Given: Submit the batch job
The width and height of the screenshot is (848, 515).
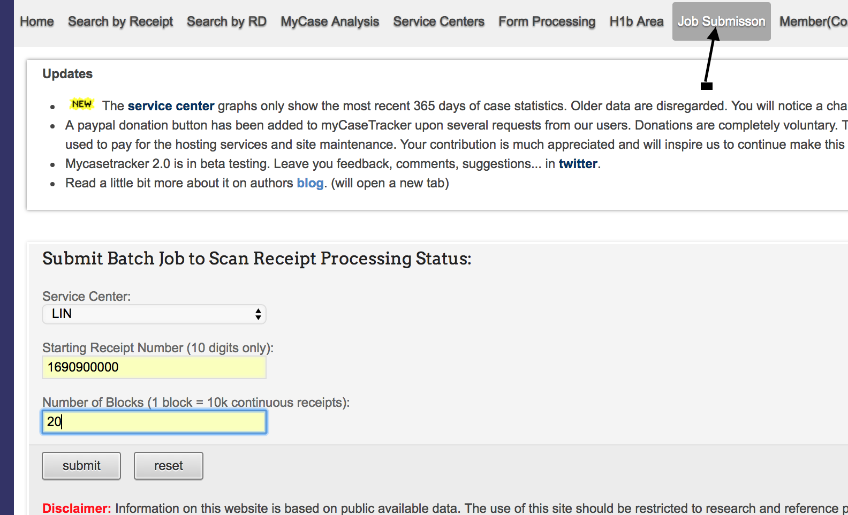Looking at the screenshot, I should (81, 466).
